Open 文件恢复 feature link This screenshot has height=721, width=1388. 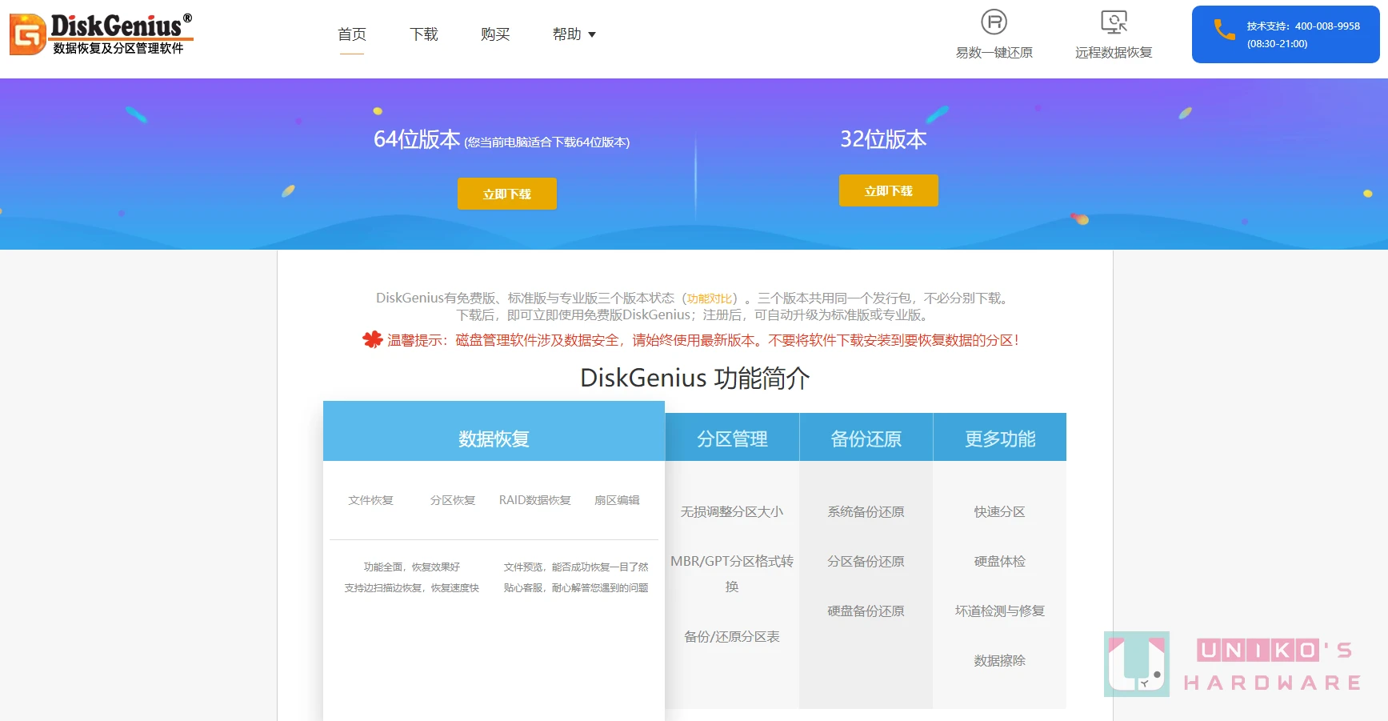(370, 500)
